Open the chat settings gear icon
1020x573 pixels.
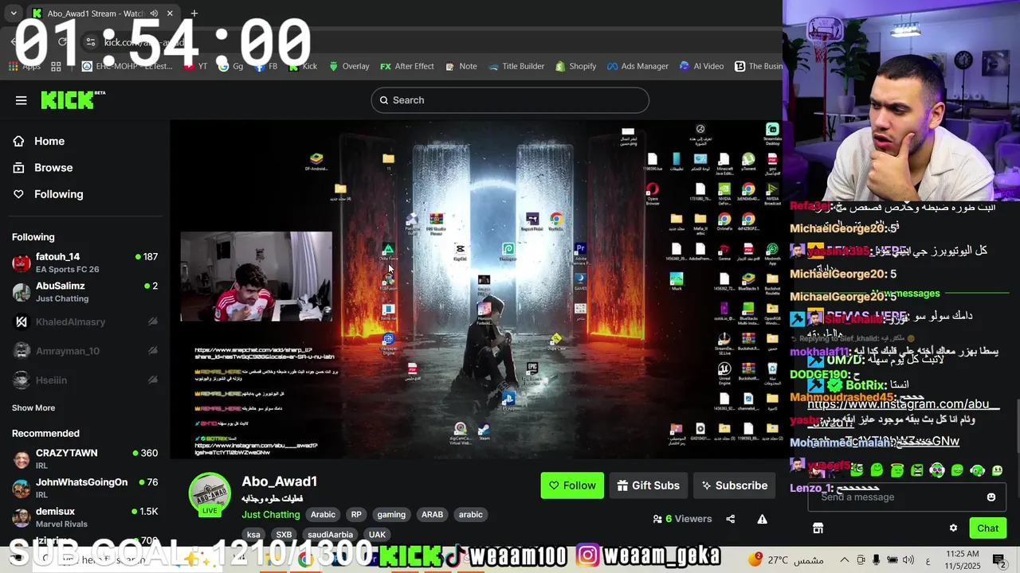pyautogui.click(x=953, y=528)
